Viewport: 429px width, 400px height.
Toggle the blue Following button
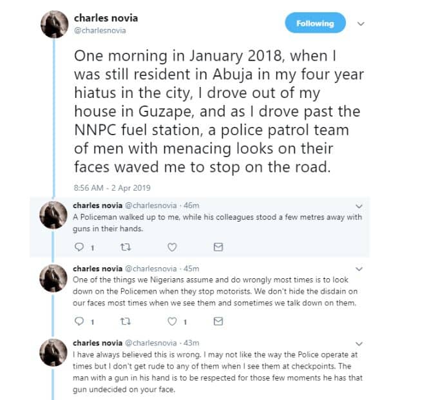tap(315, 24)
